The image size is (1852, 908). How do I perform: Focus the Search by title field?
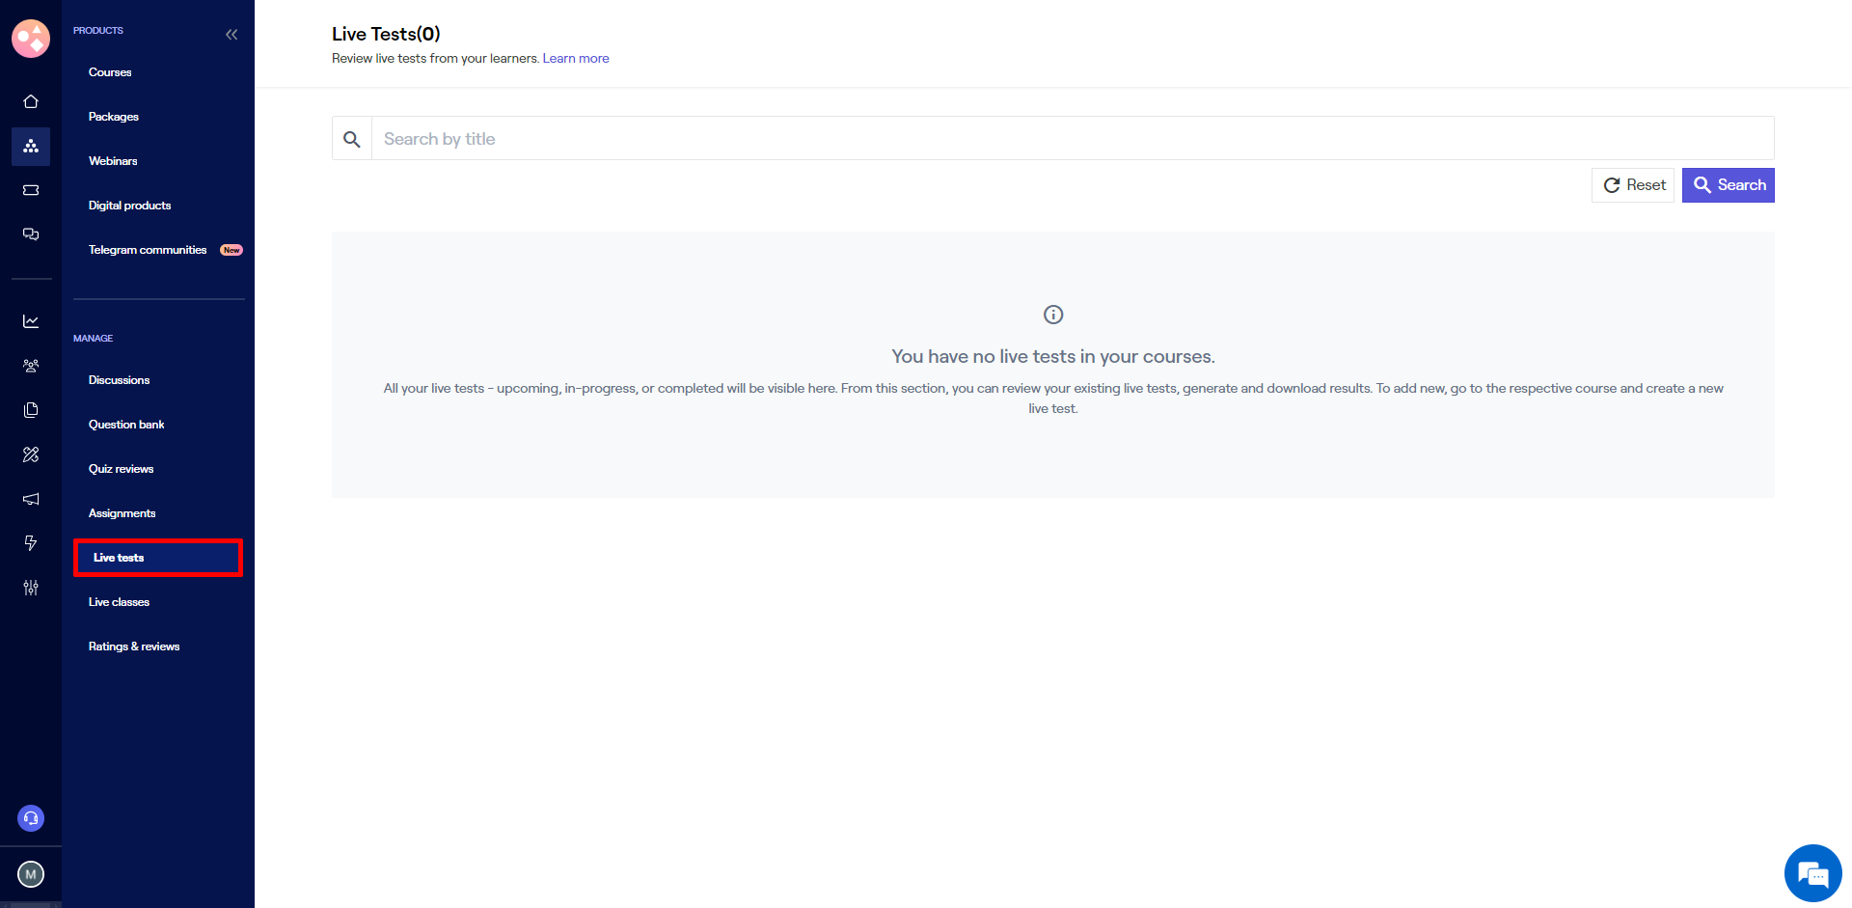1071,139
